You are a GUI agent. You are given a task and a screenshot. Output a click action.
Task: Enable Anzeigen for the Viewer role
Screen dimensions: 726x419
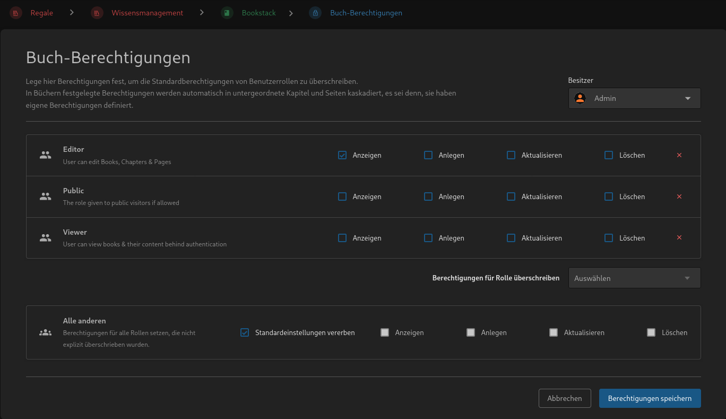pos(342,238)
